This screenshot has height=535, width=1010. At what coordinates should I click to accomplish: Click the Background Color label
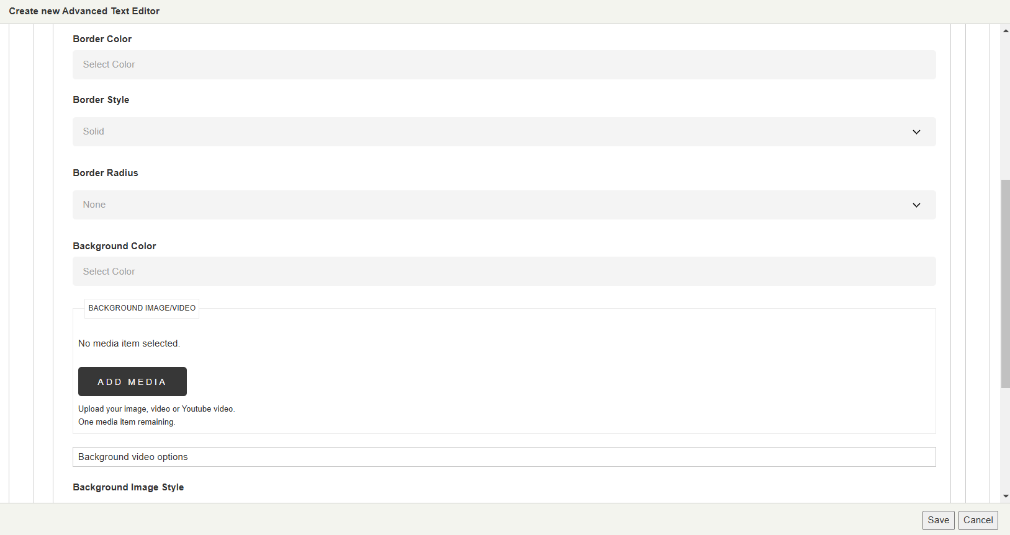coord(114,246)
